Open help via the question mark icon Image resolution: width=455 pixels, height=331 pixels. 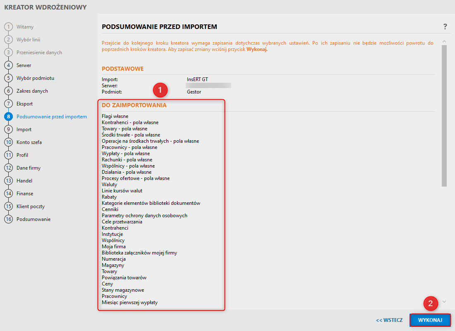tap(445, 27)
